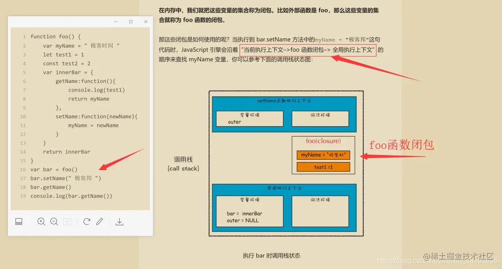The height and width of the screenshot is (269, 502).
Task: Click the orange test1 =1 bar
Action: [x=323, y=167]
